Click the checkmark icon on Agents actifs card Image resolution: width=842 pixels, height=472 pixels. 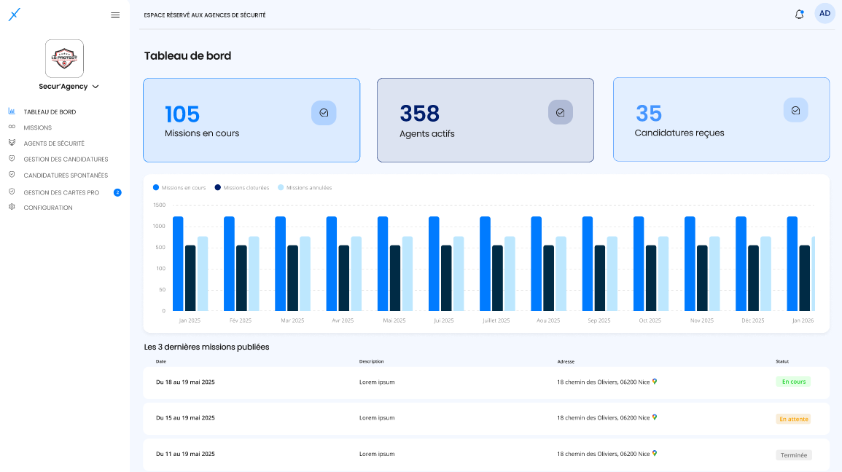coord(560,112)
